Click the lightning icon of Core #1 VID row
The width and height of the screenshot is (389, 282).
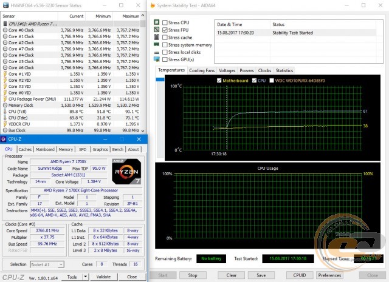5,74
